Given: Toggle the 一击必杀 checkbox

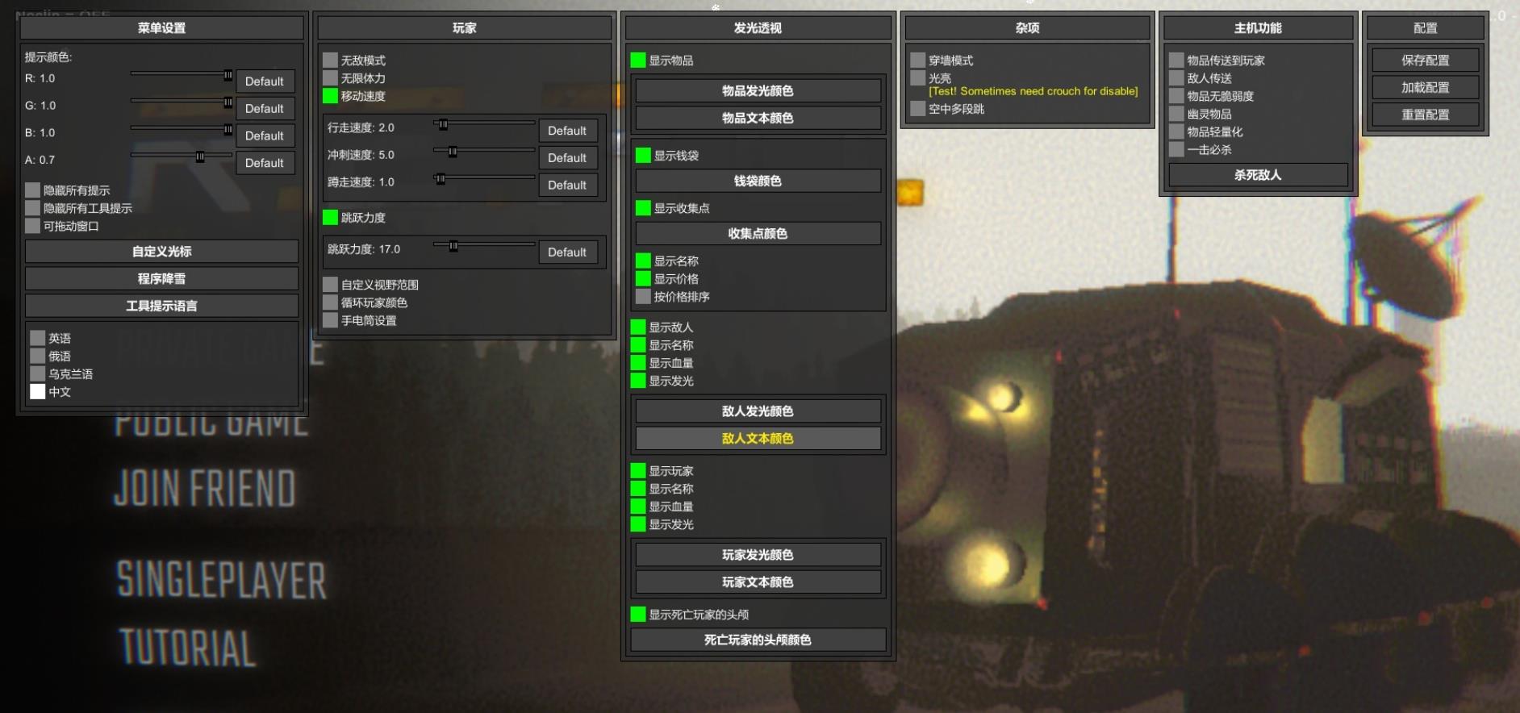Looking at the screenshot, I should pyautogui.click(x=1176, y=149).
